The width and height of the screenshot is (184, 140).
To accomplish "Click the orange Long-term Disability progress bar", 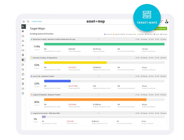I will (x=95, y=99).
